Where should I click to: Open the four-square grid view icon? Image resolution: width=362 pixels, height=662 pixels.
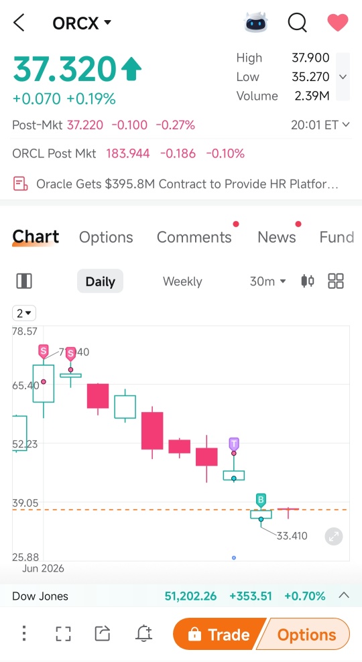[336, 281]
